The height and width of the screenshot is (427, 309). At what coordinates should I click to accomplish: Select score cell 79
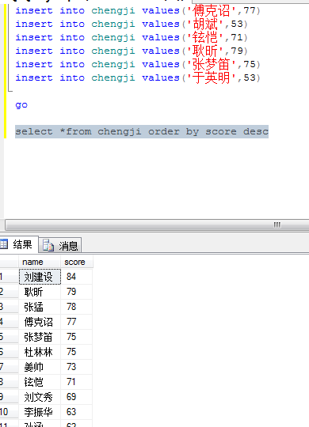76,292
